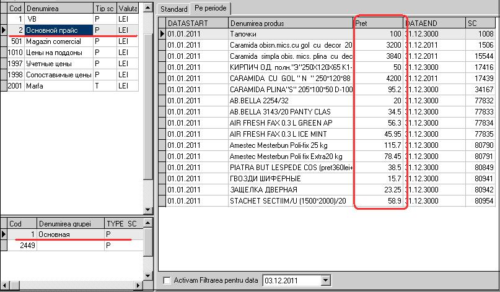Click the Тапочки product cell
The width and height of the screenshot is (500, 292).
click(291, 34)
